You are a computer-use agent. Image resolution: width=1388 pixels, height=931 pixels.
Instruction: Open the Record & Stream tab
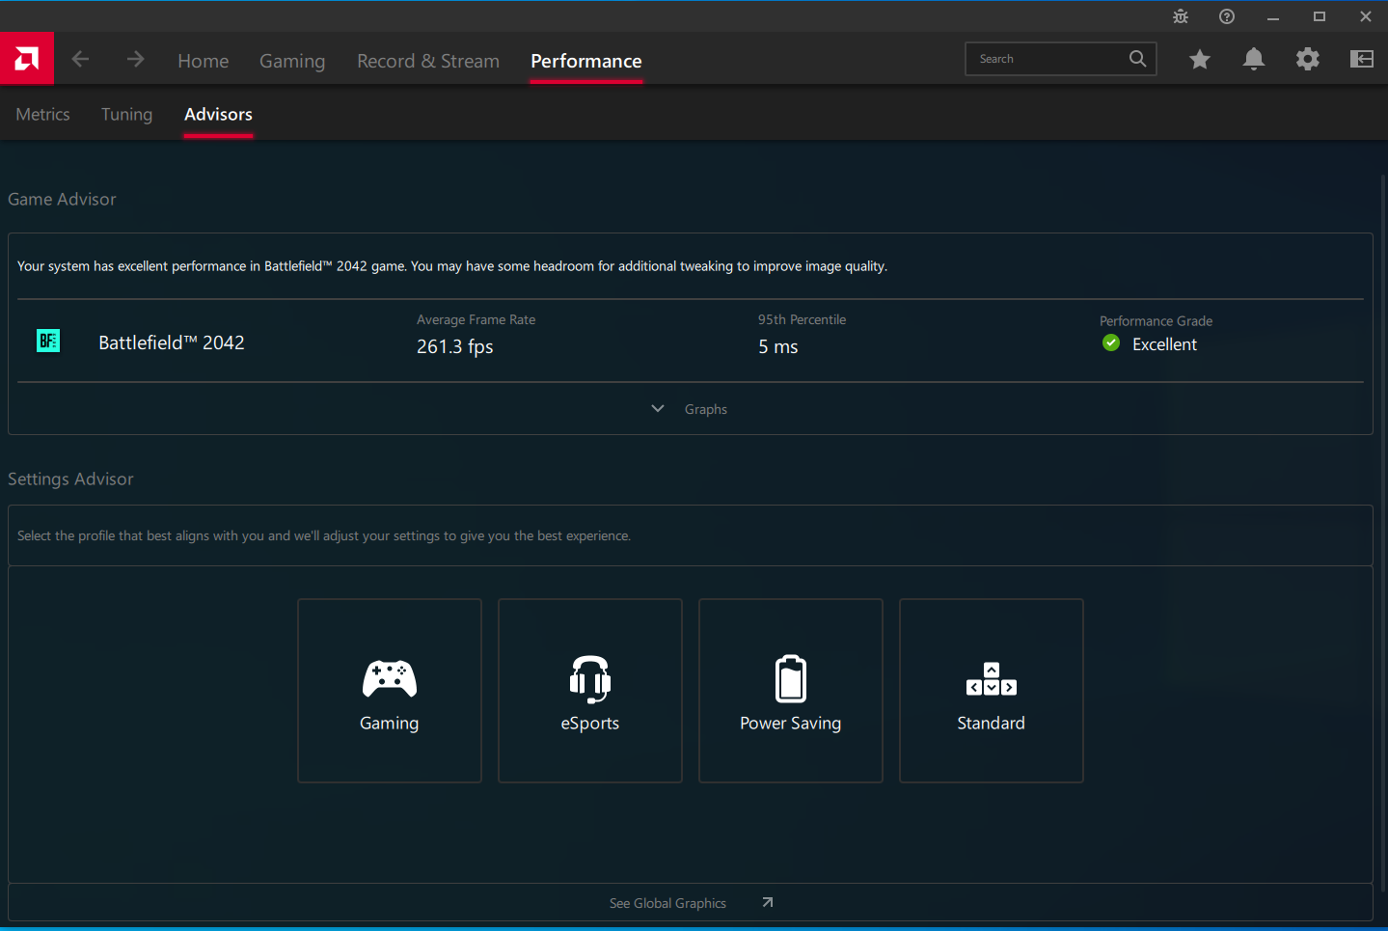(x=428, y=61)
